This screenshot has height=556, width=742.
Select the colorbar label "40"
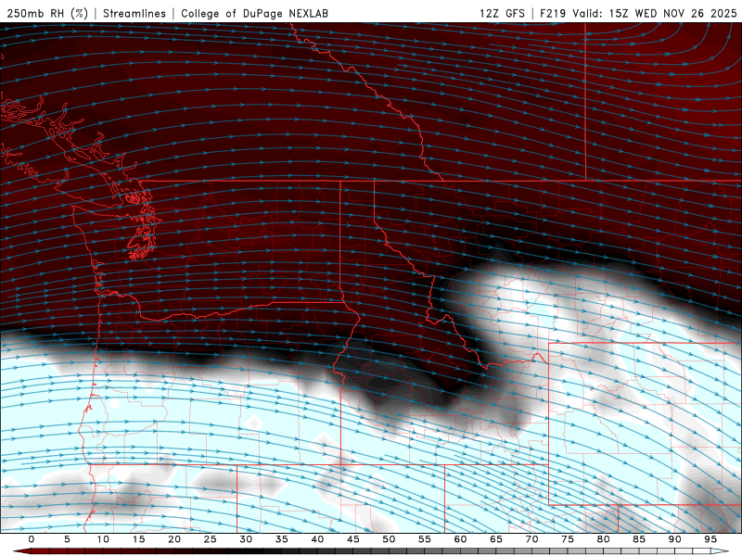click(317, 539)
